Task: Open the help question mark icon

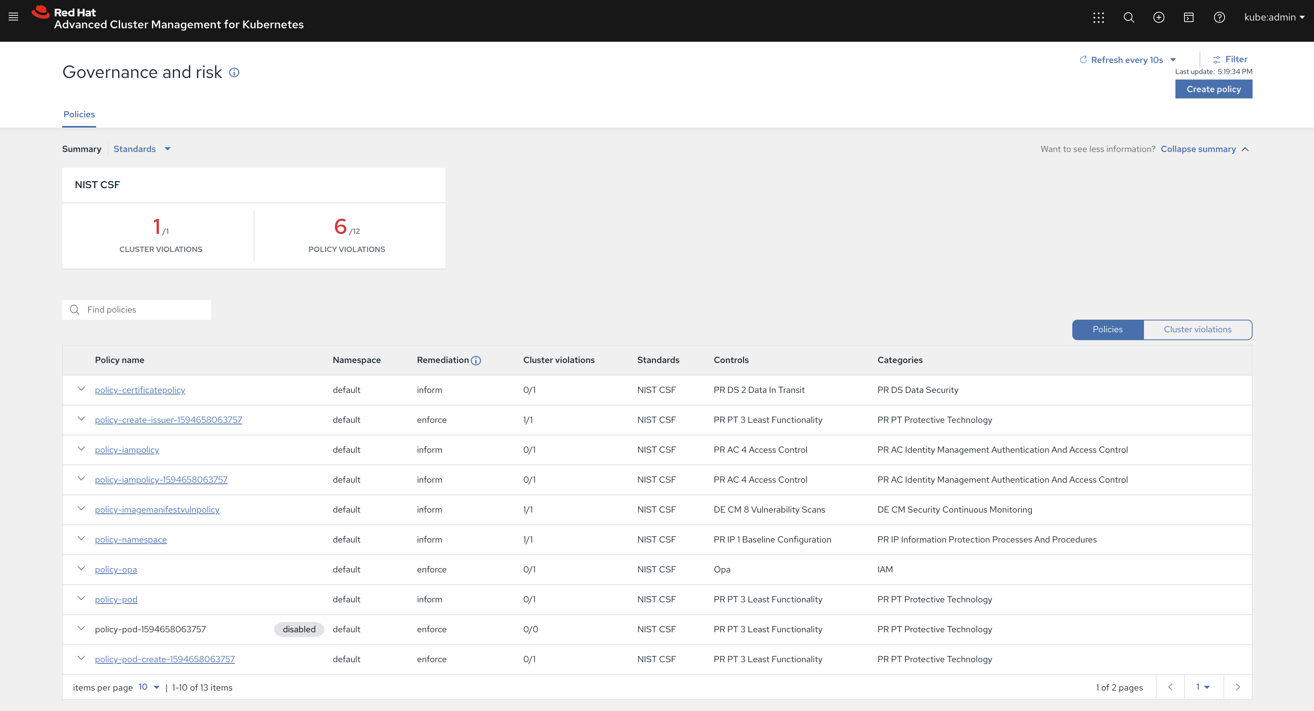Action: coord(1219,17)
